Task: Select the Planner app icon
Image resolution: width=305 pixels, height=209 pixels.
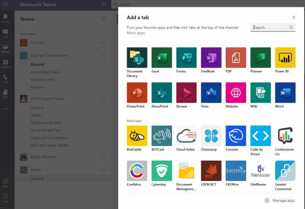Action: pos(261,58)
